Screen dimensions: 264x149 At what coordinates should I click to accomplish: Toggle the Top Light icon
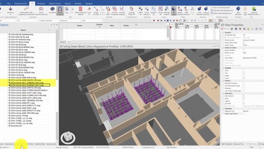(245, 9)
